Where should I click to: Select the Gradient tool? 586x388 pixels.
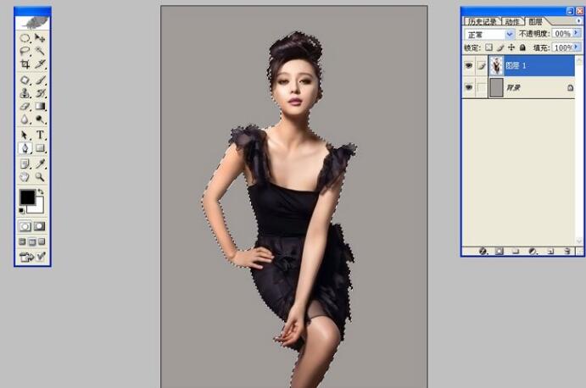coord(40,107)
